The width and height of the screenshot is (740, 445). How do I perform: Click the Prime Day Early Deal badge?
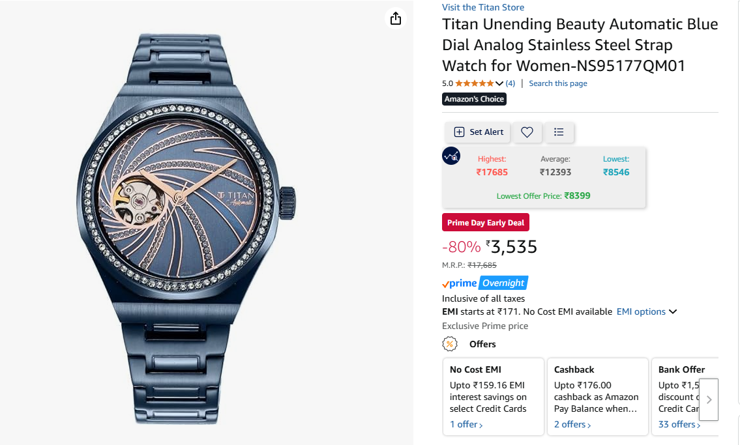click(486, 223)
